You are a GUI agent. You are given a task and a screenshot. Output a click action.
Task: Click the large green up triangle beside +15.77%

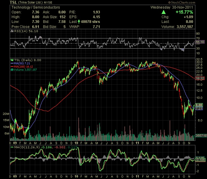click(164, 12)
